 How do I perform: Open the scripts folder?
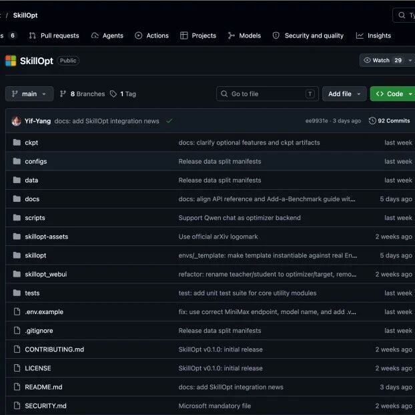[x=35, y=218]
